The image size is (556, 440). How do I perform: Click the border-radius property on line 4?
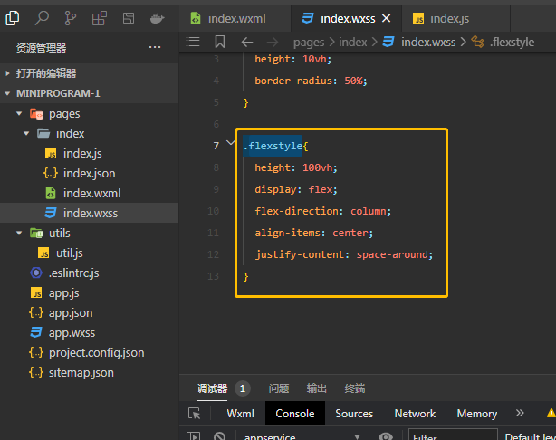coord(293,81)
